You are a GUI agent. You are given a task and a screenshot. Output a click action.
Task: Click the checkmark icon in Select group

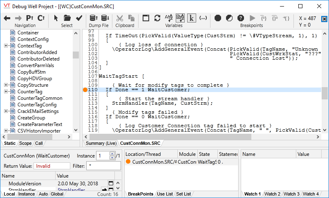click(x=79, y=18)
